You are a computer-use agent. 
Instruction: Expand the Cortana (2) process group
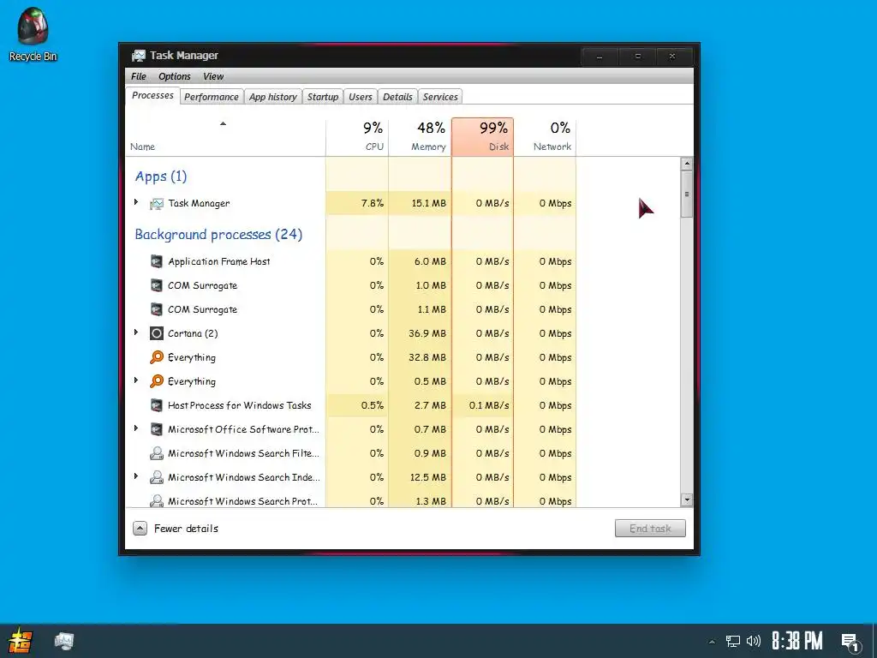click(136, 333)
